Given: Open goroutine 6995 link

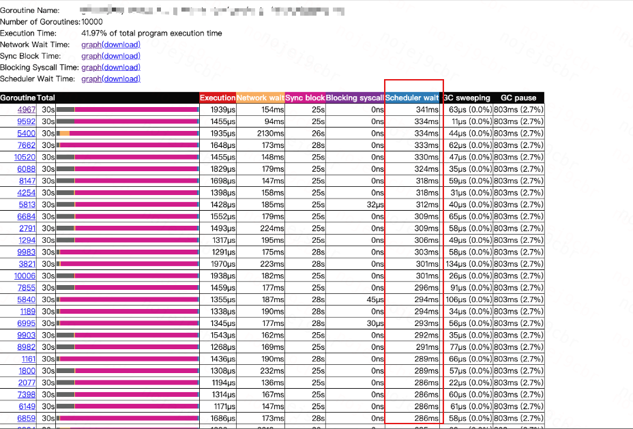Looking at the screenshot, I should (x=27, y=323).
